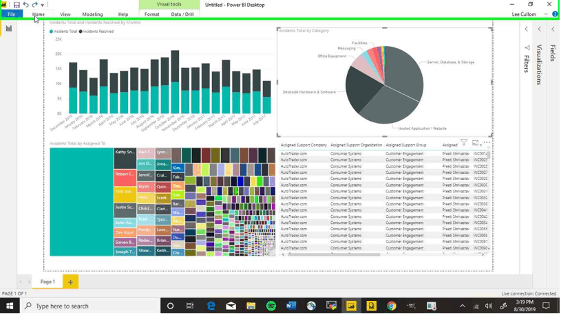The width and height of the screenshot is (561, 314).
Task: Click the Incidents Resolved legend item
Action: point(96,32)
